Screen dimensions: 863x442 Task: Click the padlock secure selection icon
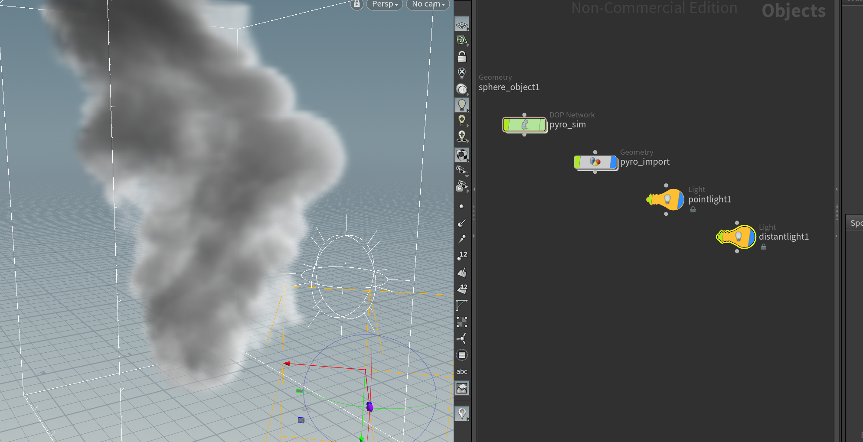coord(462,57)
